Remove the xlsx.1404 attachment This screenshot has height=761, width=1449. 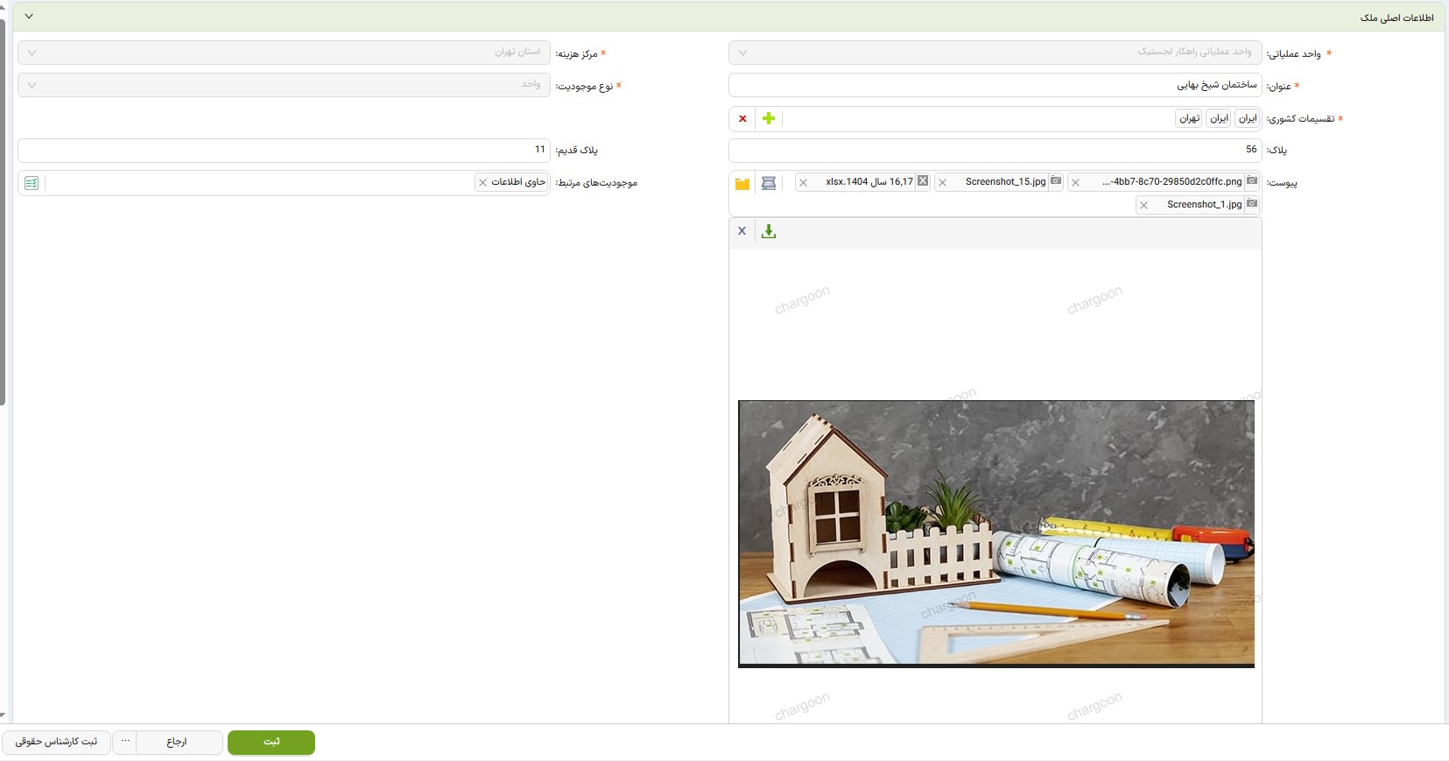coord(803,183)
